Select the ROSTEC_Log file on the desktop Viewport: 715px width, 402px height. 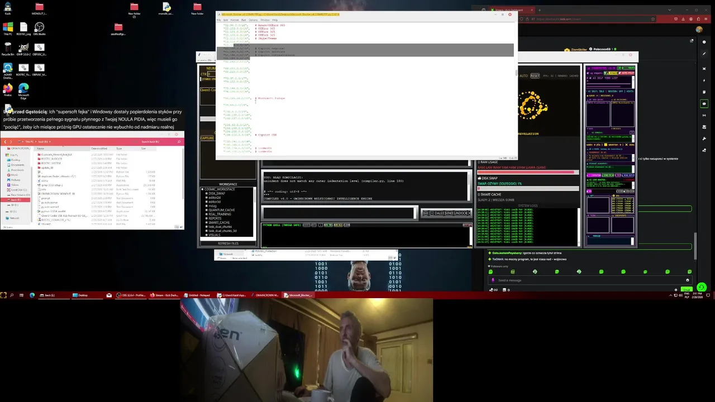pyautogui.click(x=23, y=29)
